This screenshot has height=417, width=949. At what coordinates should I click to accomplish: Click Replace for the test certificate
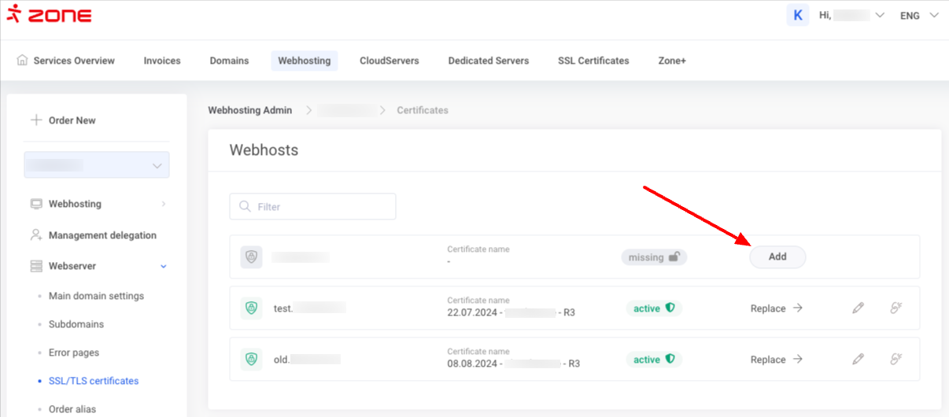point(776,308)
